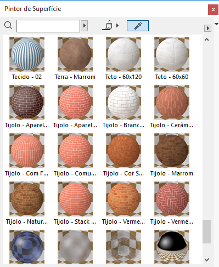The image size is (219, 267).
Task: Toggle the eyedropper pick-up surface tool
Action: [x=138, y=26]
